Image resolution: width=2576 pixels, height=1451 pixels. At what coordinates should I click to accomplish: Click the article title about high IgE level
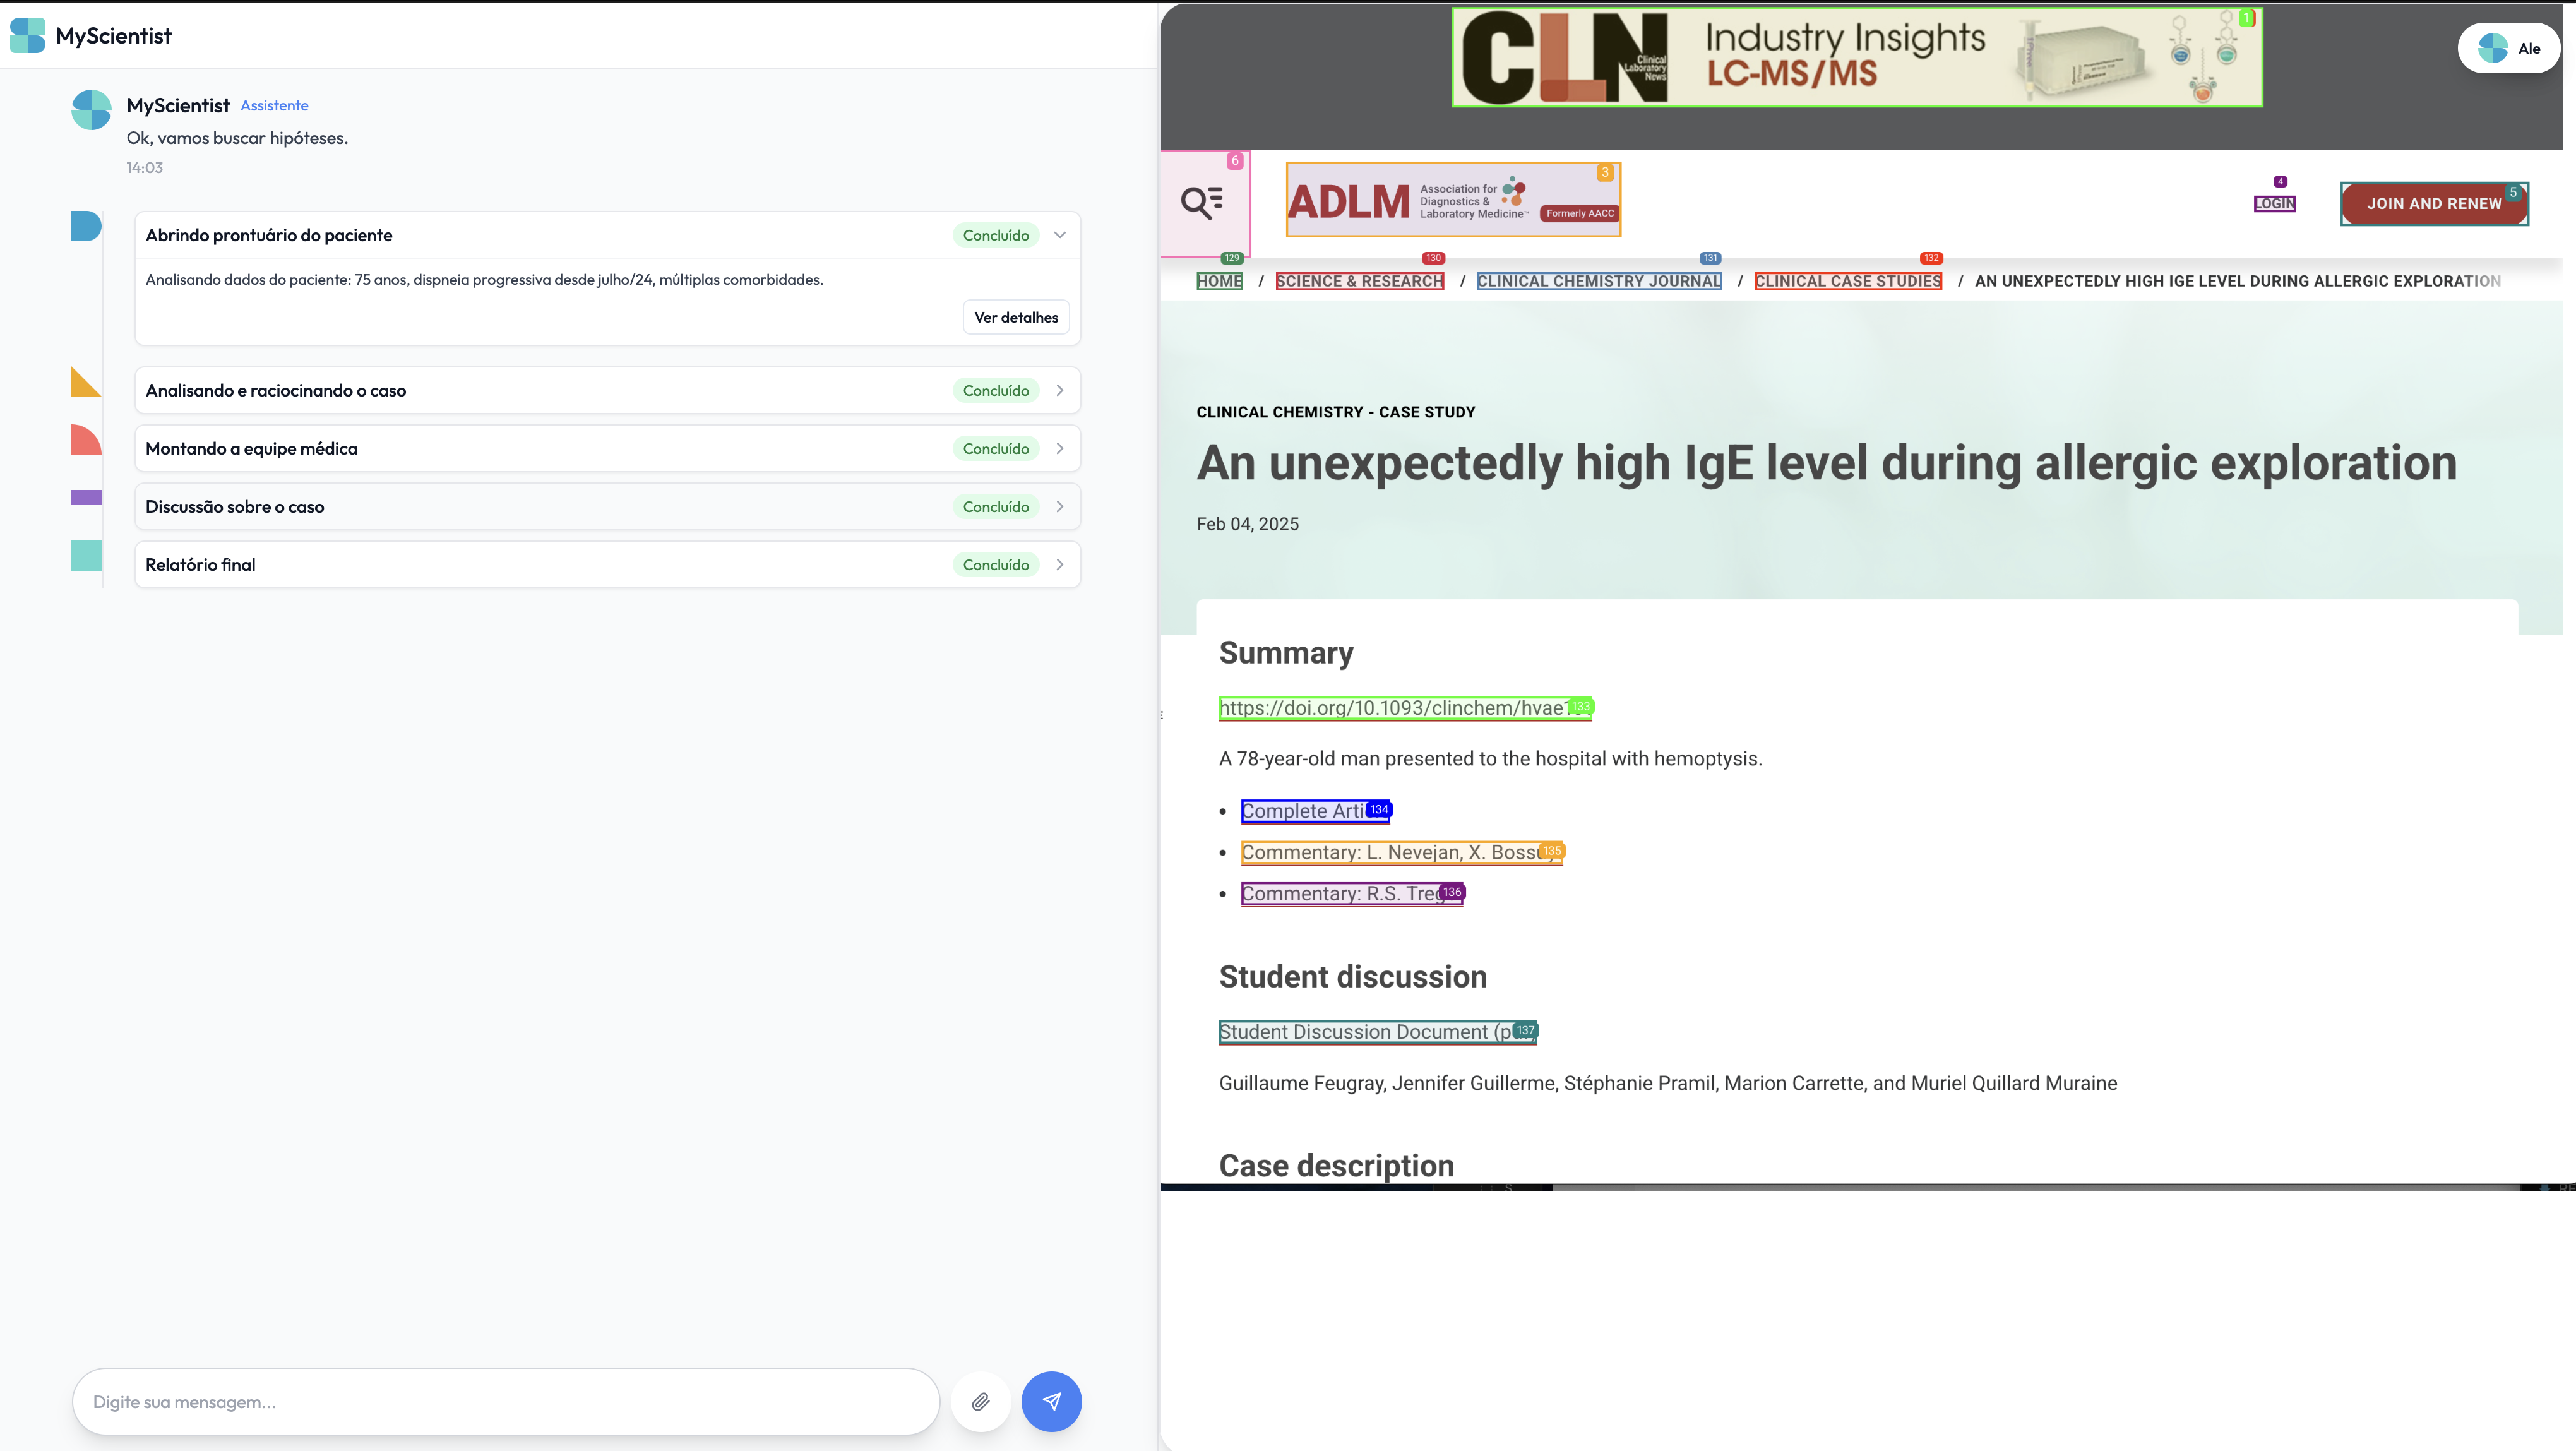[1826, 462]
